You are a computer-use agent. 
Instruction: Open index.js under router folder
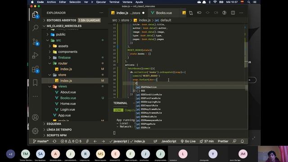click(x=66, y=69)
